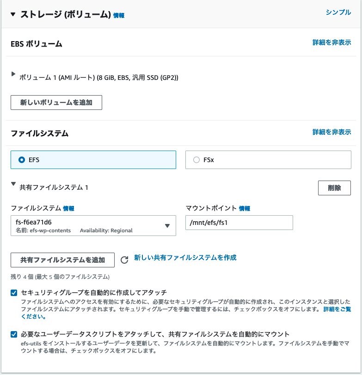Uncheck 共有ファイルシステムを自動的にマウント checkbox
This screenshot has height=375, width=362.
(x=14, y=334)
